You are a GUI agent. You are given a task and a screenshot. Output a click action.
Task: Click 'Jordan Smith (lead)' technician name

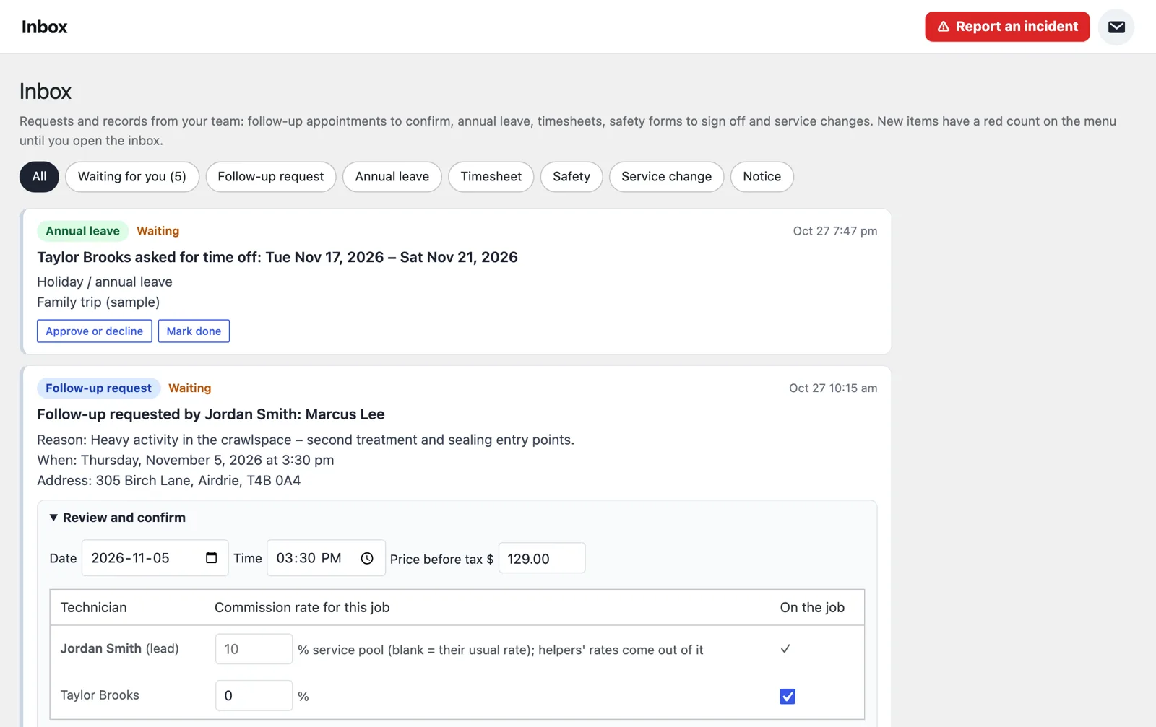tap(120, 648)
